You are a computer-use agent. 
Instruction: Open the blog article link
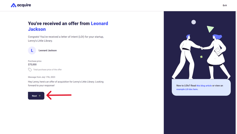pyautogui.click(x=204, y=86)
